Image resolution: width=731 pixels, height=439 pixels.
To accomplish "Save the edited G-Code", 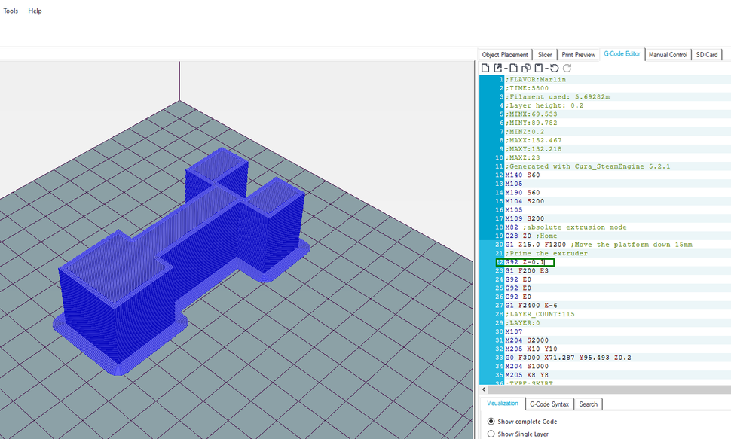I will coord(538,68).
